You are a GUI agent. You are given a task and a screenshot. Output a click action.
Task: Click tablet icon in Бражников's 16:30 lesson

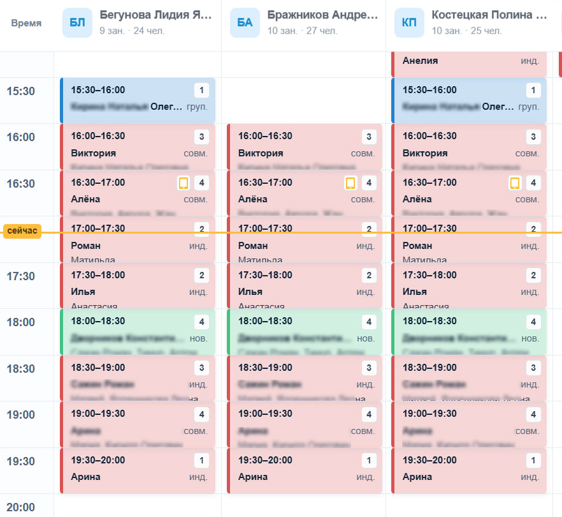tap(350, 183)
